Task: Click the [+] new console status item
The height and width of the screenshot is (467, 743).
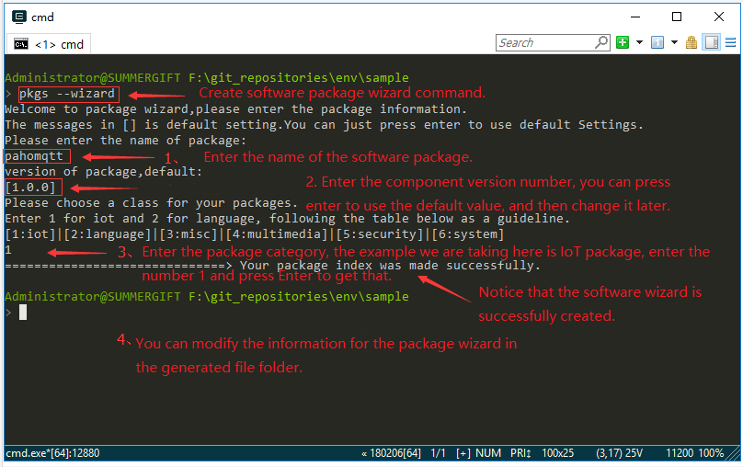Action: click(463, 453)
